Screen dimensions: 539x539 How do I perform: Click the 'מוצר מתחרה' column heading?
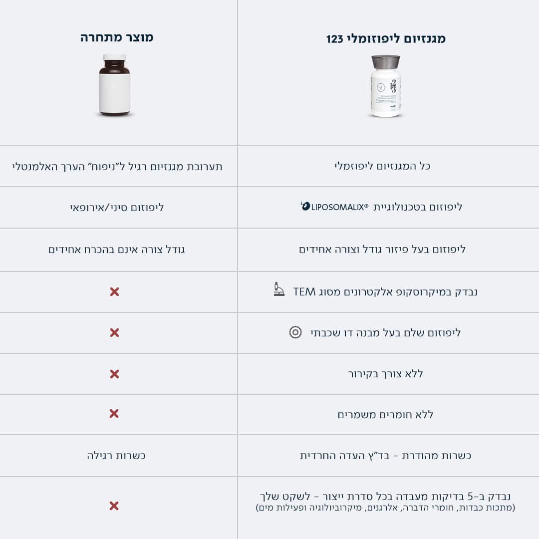[117, 37]
